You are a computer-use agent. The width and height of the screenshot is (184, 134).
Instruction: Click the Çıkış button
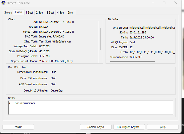click(x=162, y=127)
